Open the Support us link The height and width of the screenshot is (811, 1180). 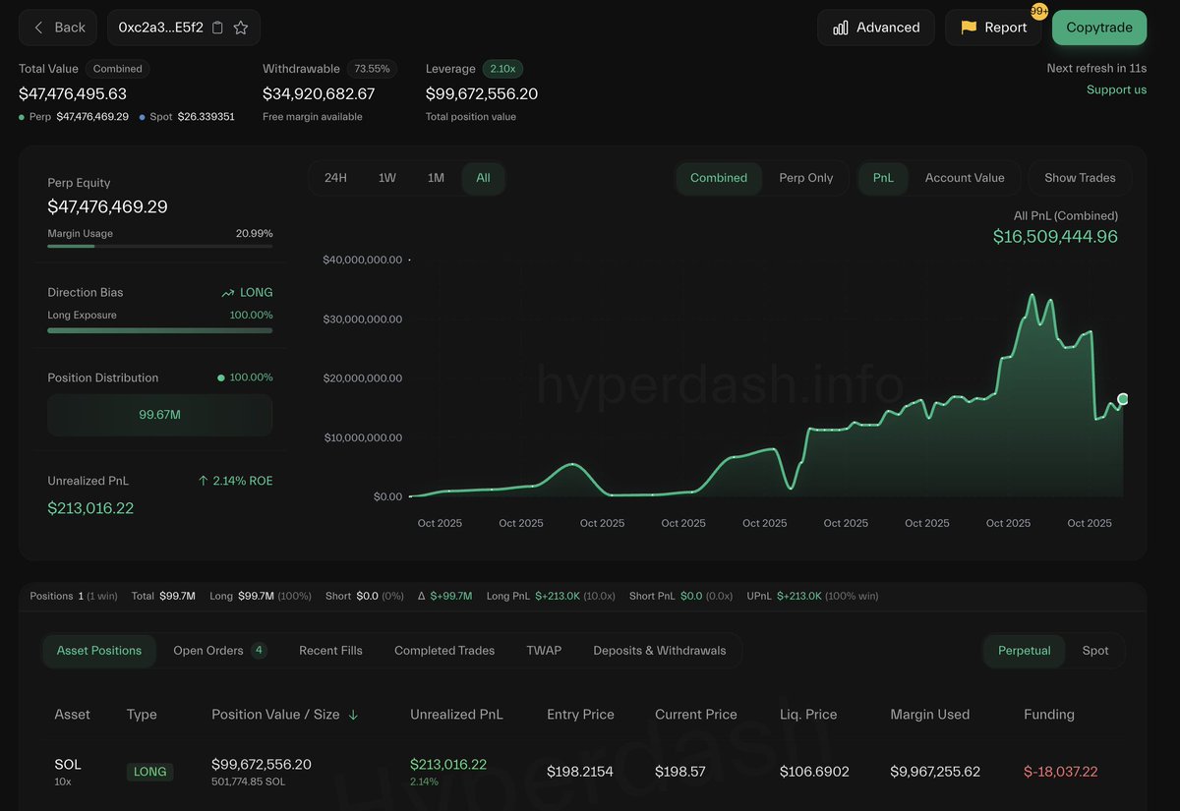point(1116,89)
